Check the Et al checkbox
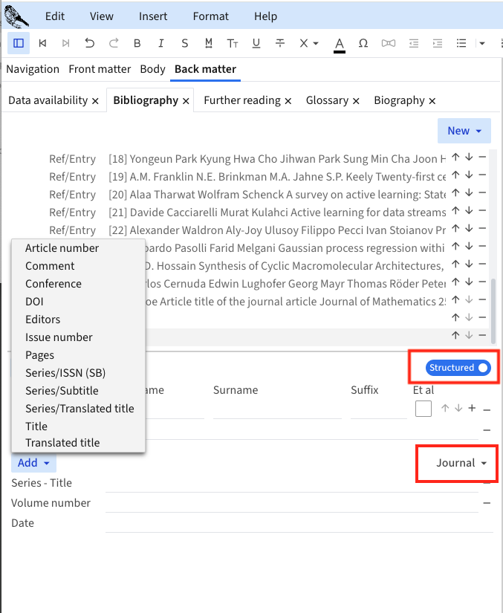Viewport: 503px width, 613px height. click(424, 409)
